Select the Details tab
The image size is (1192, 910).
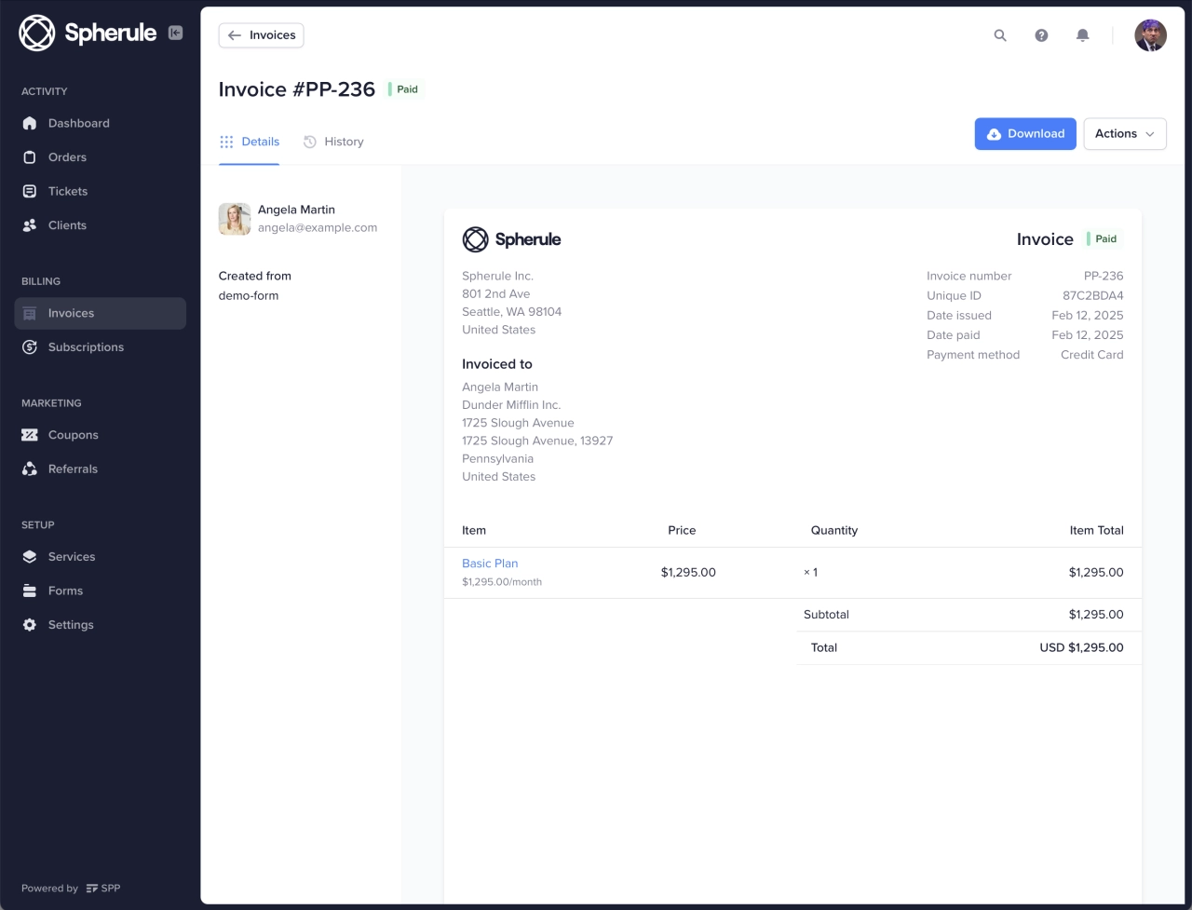(x=250, y=142)
